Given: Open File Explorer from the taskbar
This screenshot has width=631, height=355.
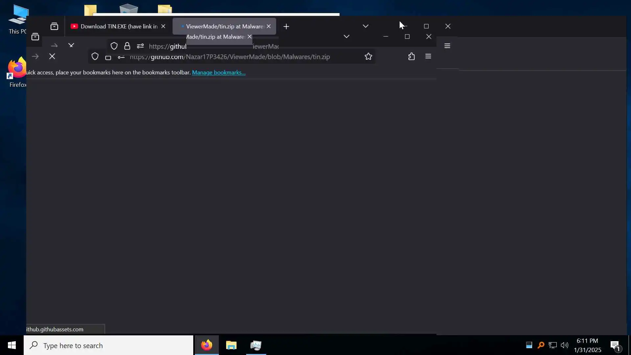Looking at the screenshot, I should coord(231,345).
